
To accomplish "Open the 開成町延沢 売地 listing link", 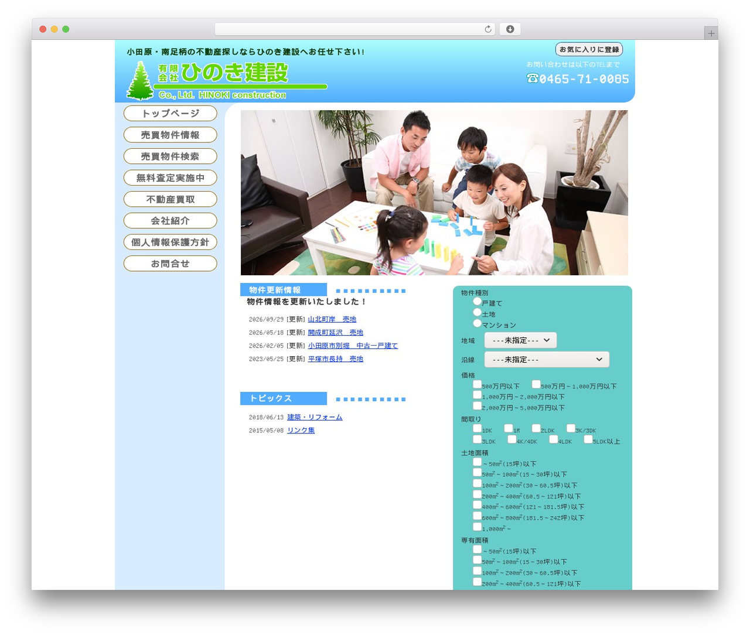I will tap(336, 333).
